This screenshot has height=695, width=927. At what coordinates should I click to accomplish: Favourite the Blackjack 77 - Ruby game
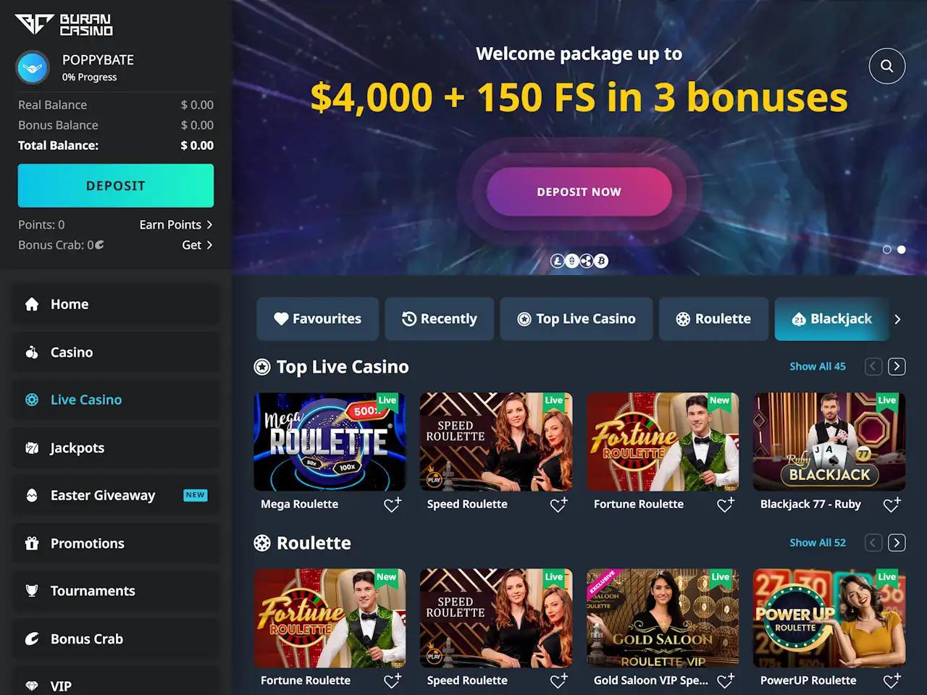892,505
